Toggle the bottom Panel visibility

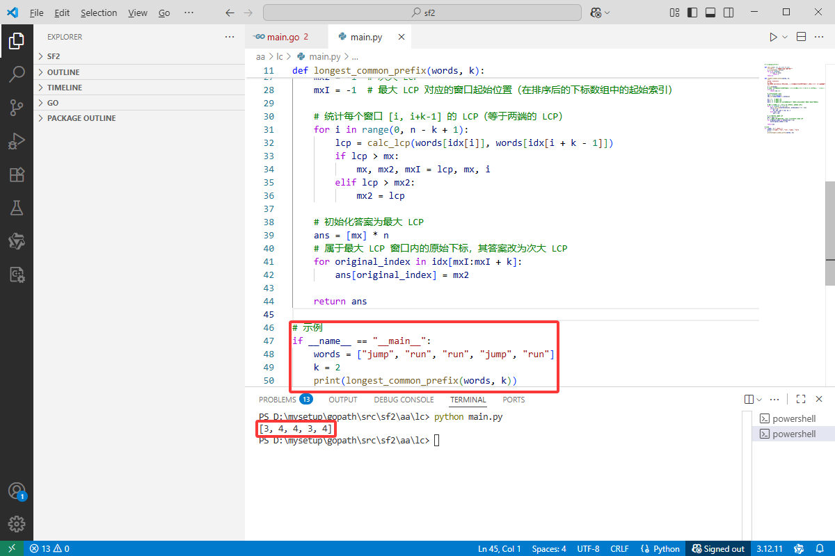(710, 13)
